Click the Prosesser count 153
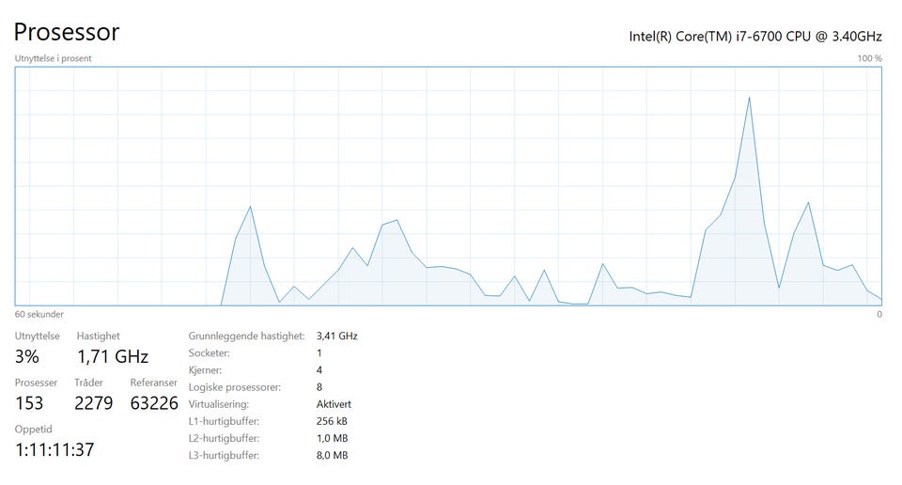902x485 pixels. (x=29, y=403)
